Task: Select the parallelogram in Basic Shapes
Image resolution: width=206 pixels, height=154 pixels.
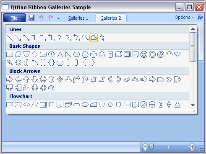Action: point(18,54)
